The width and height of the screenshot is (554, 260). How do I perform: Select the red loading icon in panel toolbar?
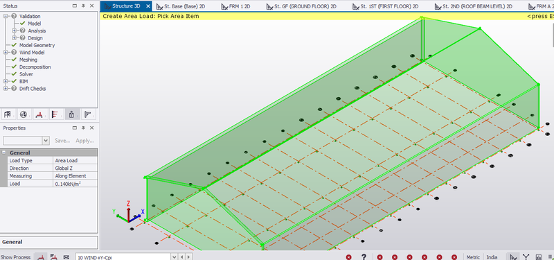39,114
